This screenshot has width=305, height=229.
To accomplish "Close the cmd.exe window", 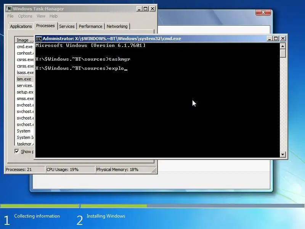I will [x=283, y=39].
